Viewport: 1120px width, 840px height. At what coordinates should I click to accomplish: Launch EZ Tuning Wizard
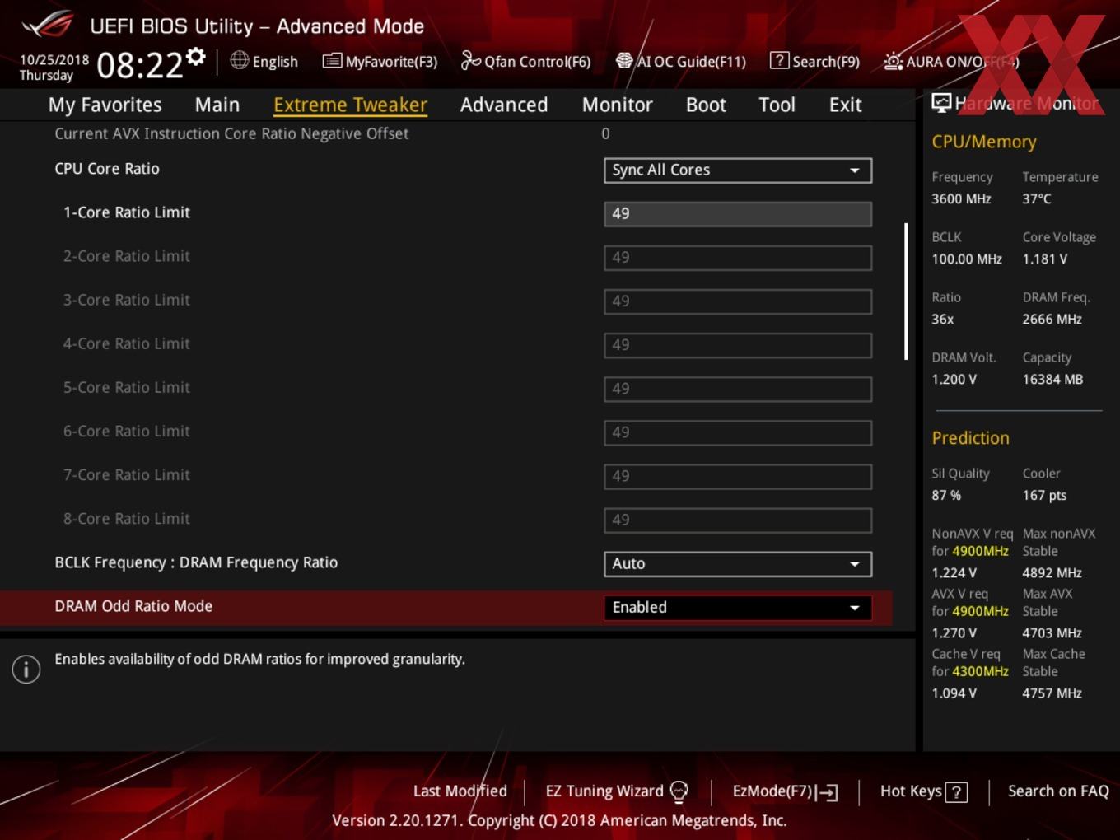[x=617, y=791]
